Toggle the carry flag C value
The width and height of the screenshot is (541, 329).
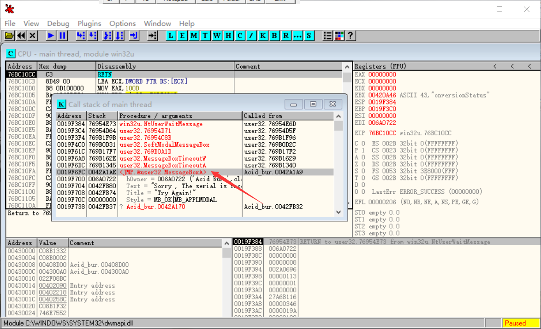coord(363,144)
